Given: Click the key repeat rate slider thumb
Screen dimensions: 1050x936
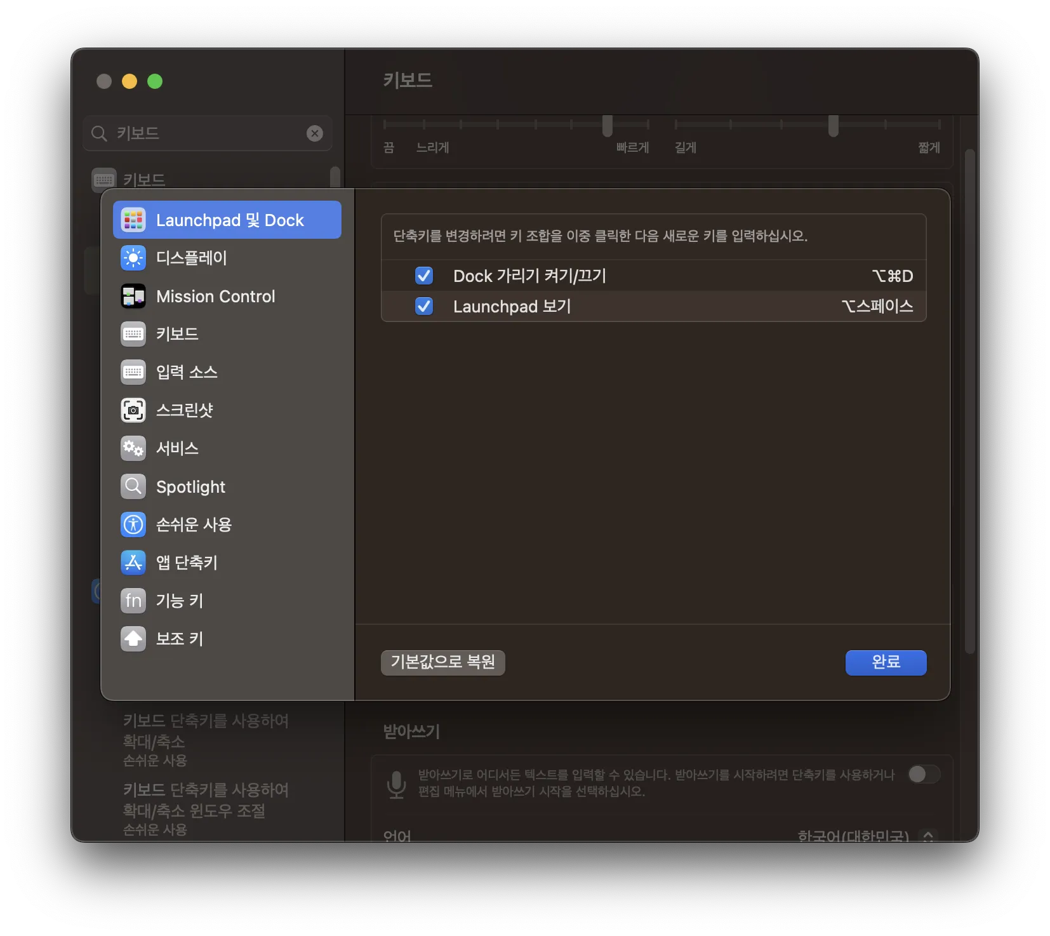Looking at the screenshot, I should pos(608,126).
